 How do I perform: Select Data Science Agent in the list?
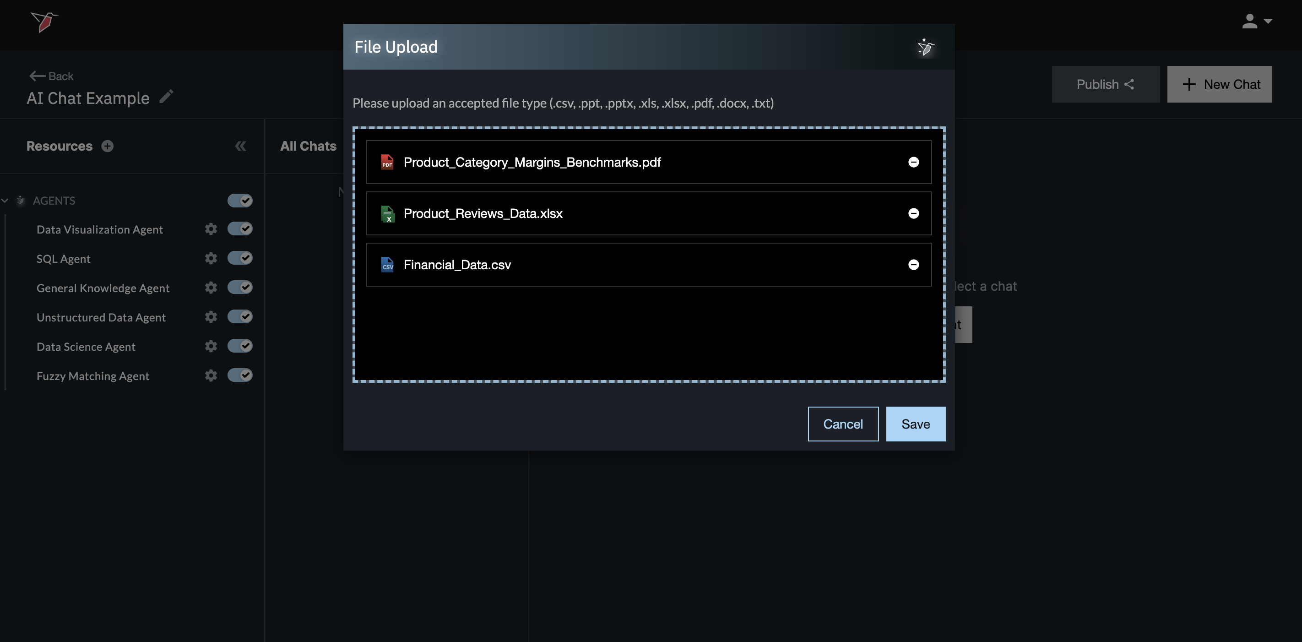point(86,347)
